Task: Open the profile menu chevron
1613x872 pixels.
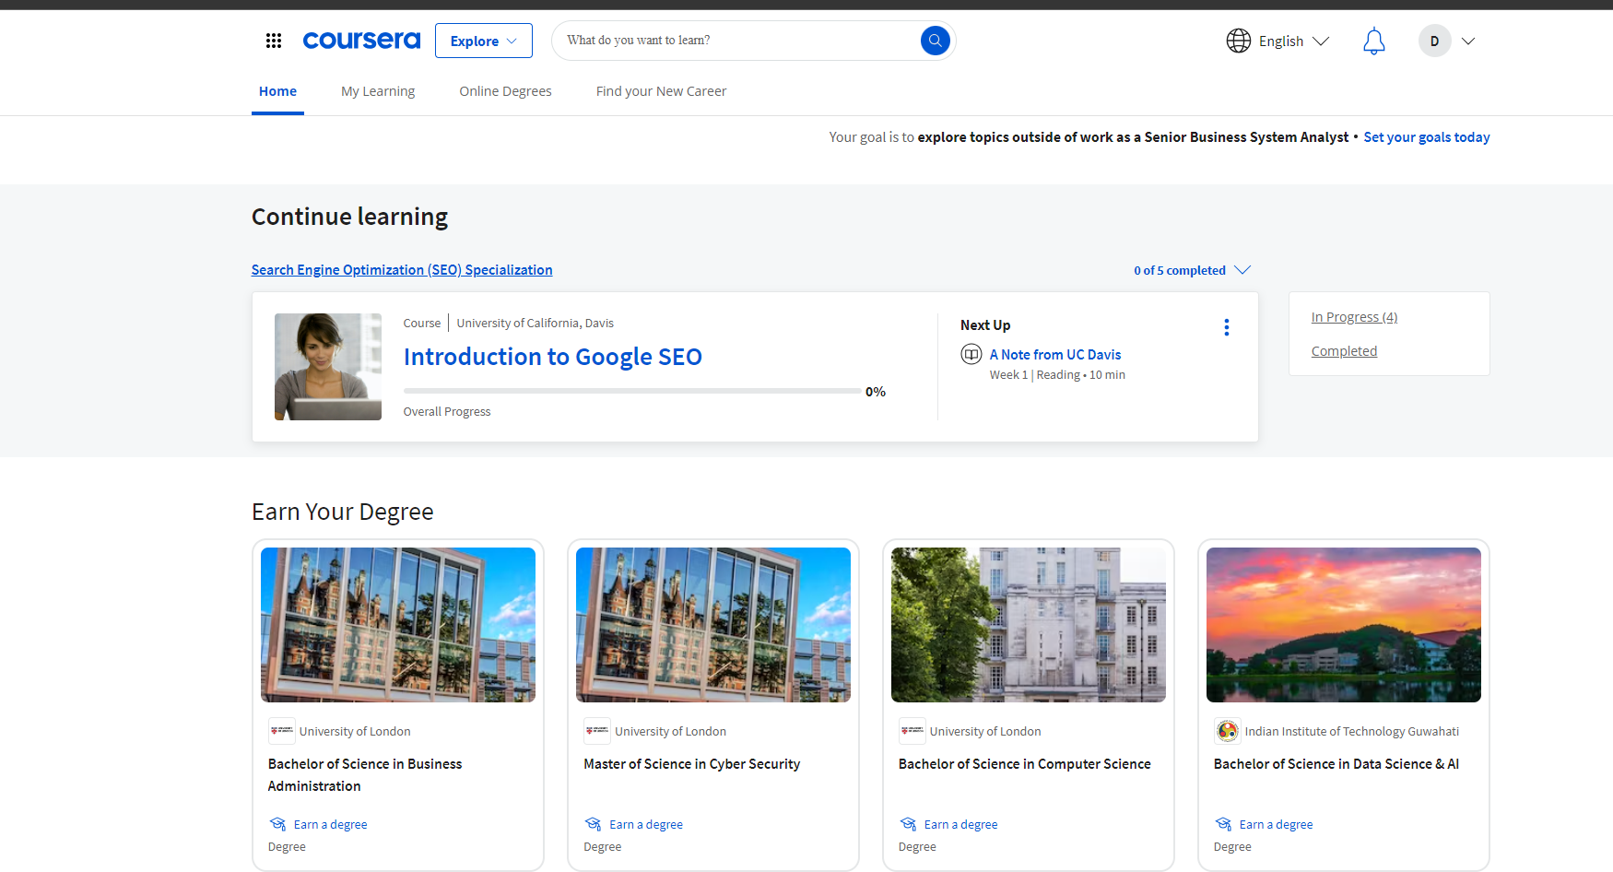Action: (1468, 41)
